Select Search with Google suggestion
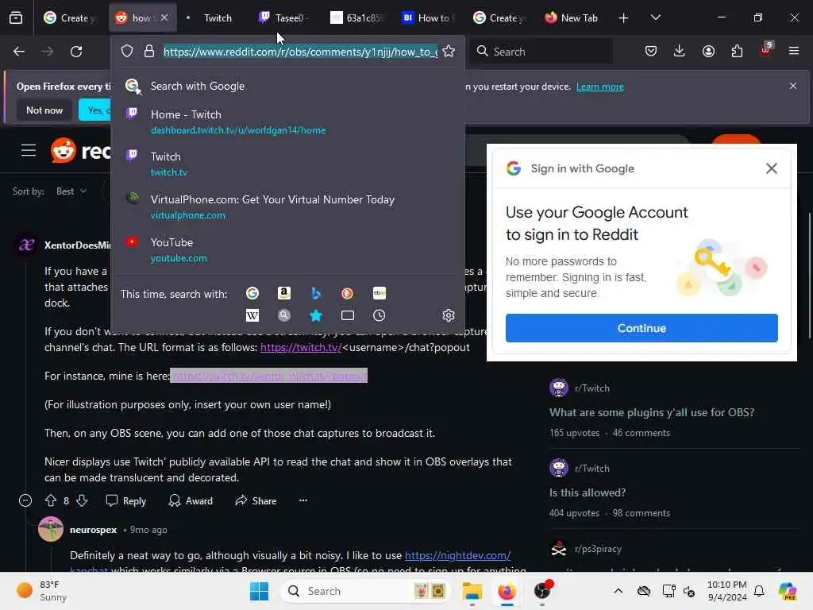This screenshot has width=813, height=610. [x=287, y=86]
